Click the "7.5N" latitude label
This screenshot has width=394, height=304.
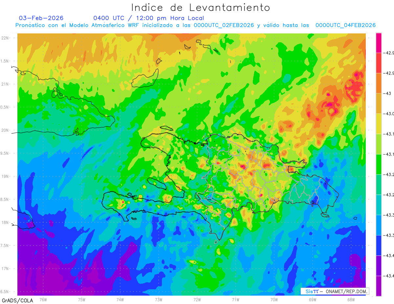click(5, 245)
